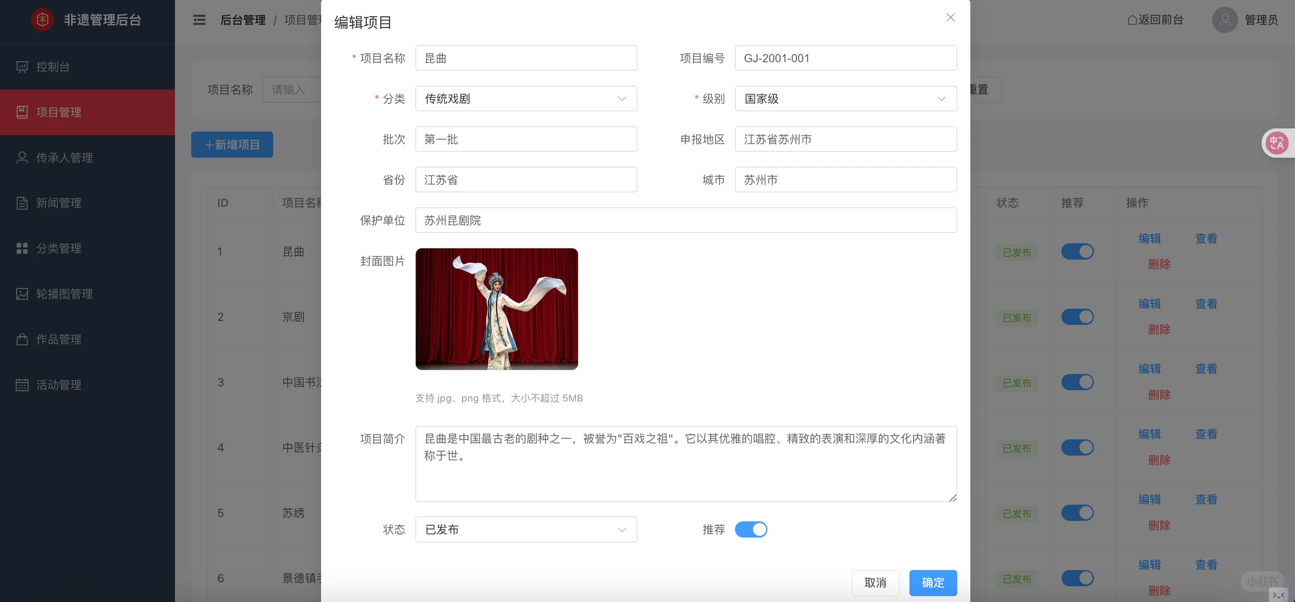Viewport: 1295px width, 602px height.
Task: Click 编辑 link for the 京剧 row
Action: coord(1150,303)
